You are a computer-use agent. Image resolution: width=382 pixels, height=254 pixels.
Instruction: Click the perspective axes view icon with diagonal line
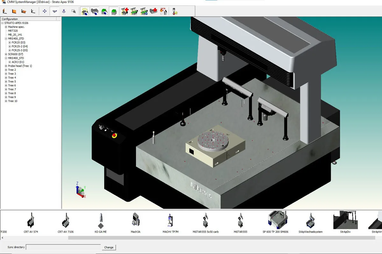[33, 11]
